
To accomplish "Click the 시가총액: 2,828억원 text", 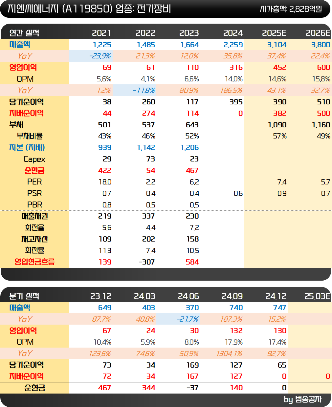I will click(291, 9).
